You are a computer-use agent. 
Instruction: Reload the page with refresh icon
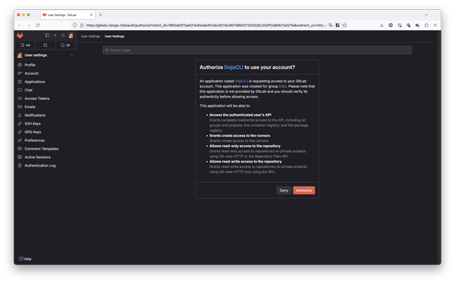pos(37,25)
